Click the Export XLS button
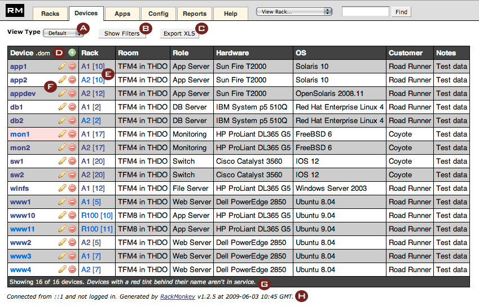The image size is (479, 306). [x=179, y=33]
